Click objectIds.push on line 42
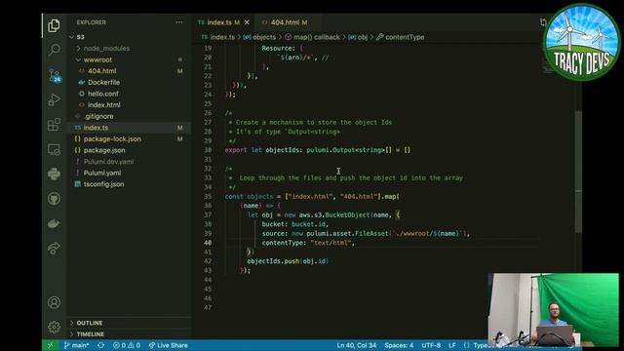 [x=273, y=261]
